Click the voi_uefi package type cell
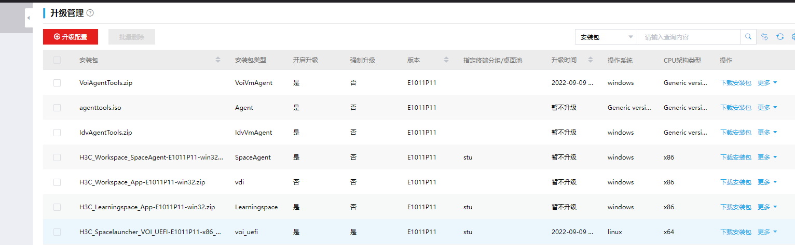795x245 pixels. [x=246, y=232]
